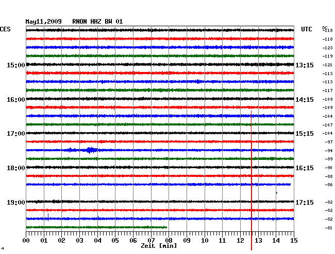Click the 09 minute axis tick label
This screenshot has width=335, height=254.
pos(187,240)
